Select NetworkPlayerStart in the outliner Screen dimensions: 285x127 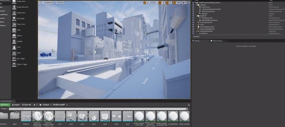[206, 31]
